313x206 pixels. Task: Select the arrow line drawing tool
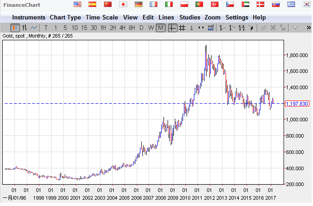(x=251, y=28)
